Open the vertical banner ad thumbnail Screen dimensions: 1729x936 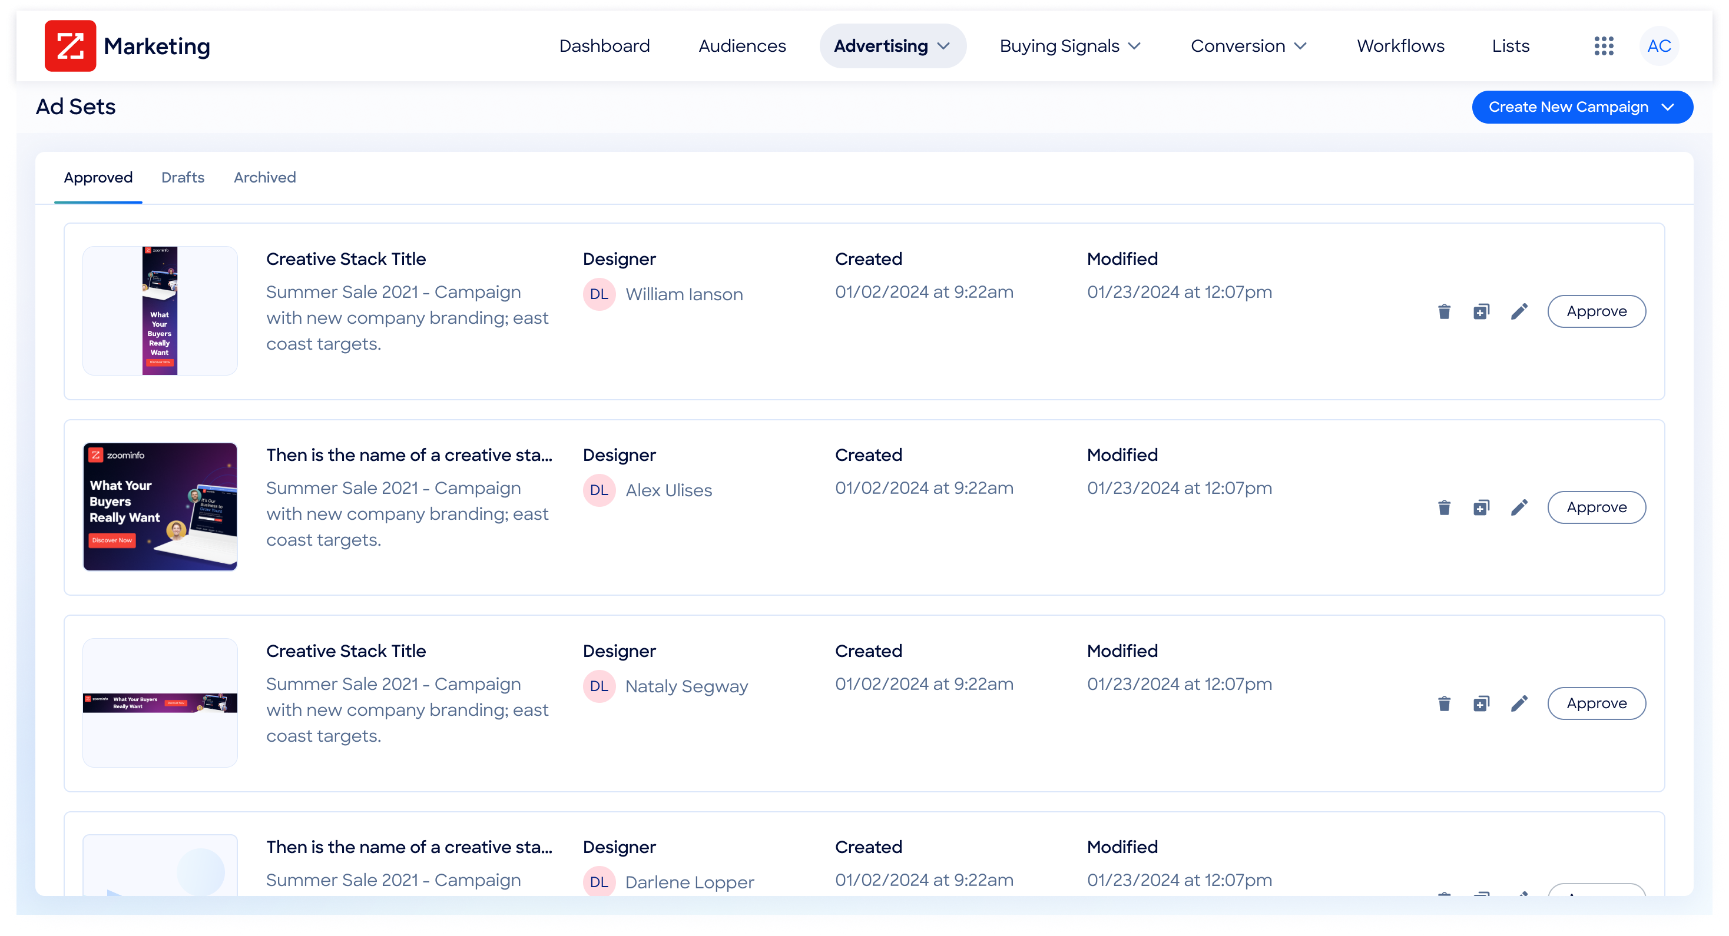(x=160, y=311)
